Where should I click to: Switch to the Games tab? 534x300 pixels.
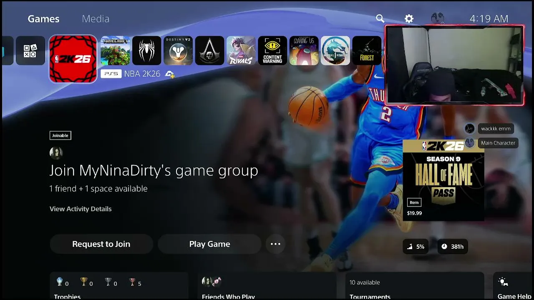(x=43, y=19)
